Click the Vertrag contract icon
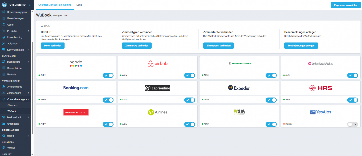Image resolution: width=362 pixels, height=156 pixels. (4, 148)
